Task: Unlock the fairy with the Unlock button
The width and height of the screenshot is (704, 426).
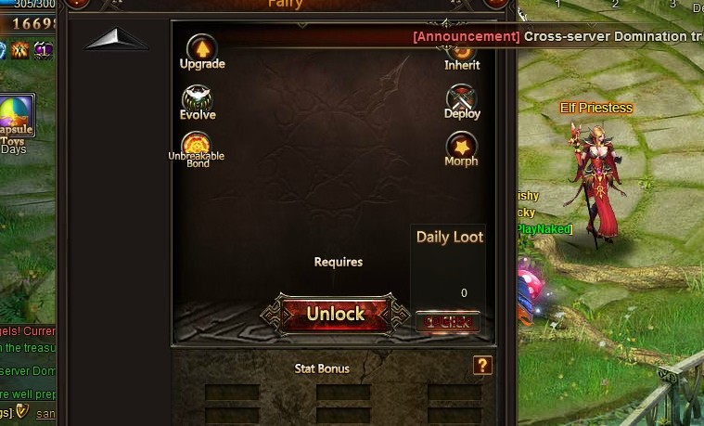Action: click(336, 314)
